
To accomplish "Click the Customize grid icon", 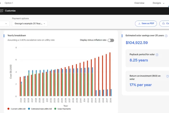I will [2, 11].
